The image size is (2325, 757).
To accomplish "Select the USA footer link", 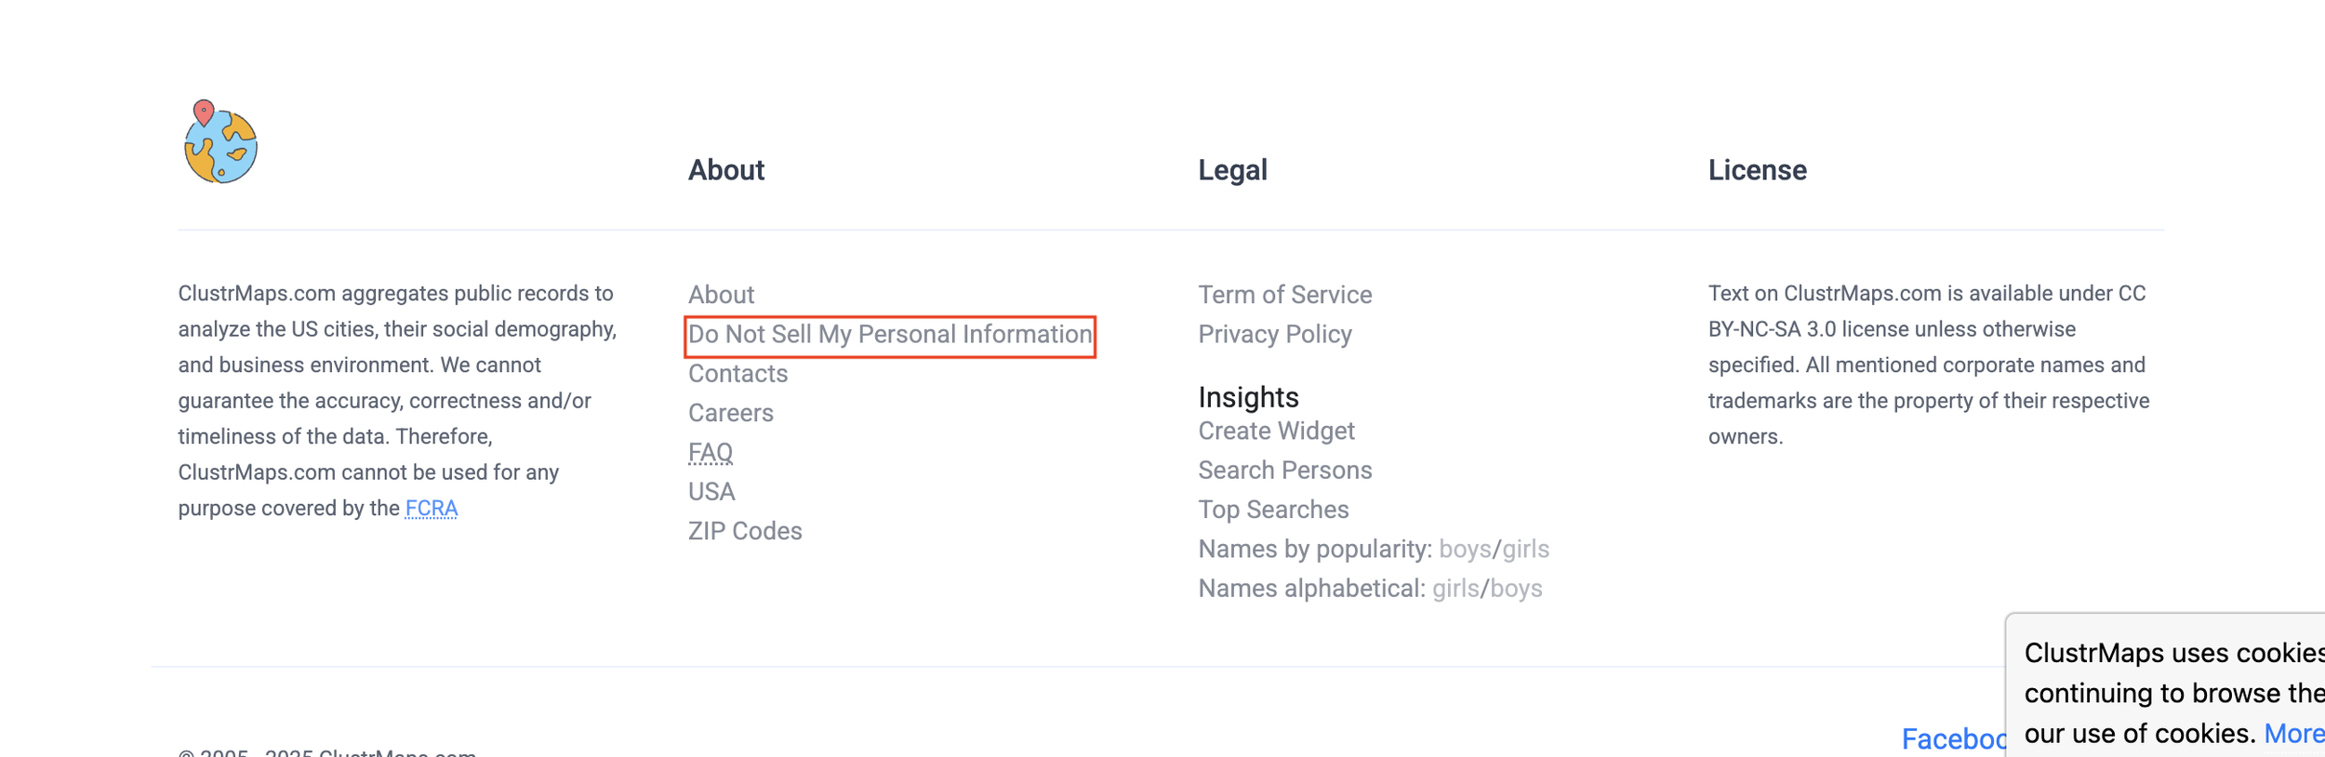I will 711,492.
